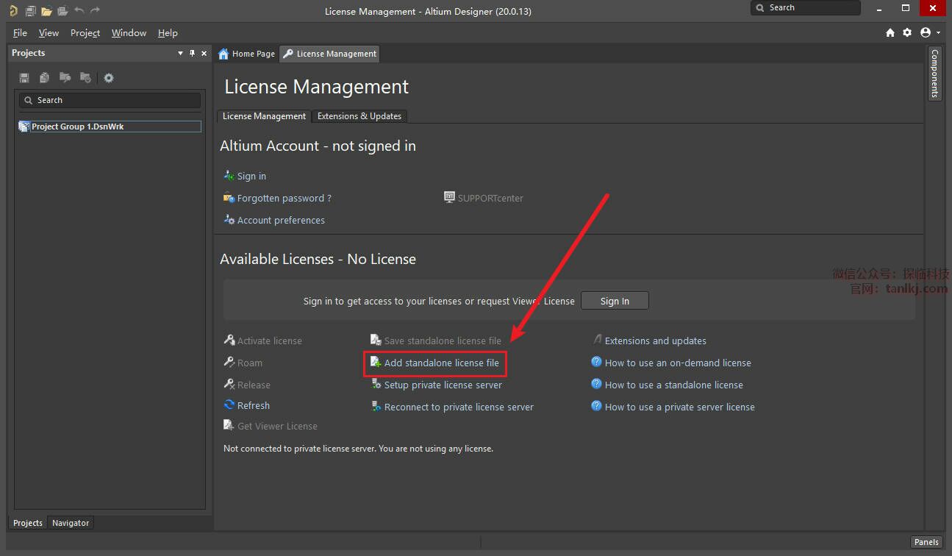
Task: Open the vertical Components side tab
Action: 935,73
